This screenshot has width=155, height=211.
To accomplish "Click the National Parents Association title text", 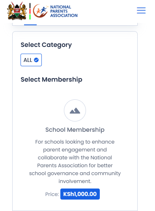I will coord(64,11).
